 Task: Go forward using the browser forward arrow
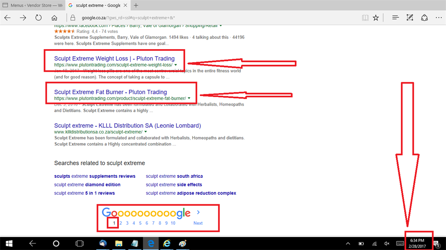coord(23,18)
